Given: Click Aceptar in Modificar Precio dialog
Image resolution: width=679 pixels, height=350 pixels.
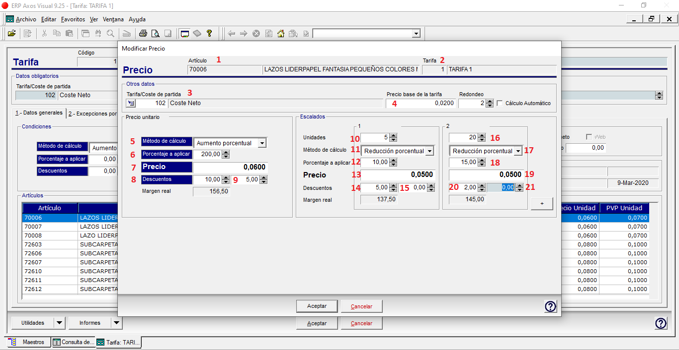Looking at the screenshot, I should pos(317,306).
